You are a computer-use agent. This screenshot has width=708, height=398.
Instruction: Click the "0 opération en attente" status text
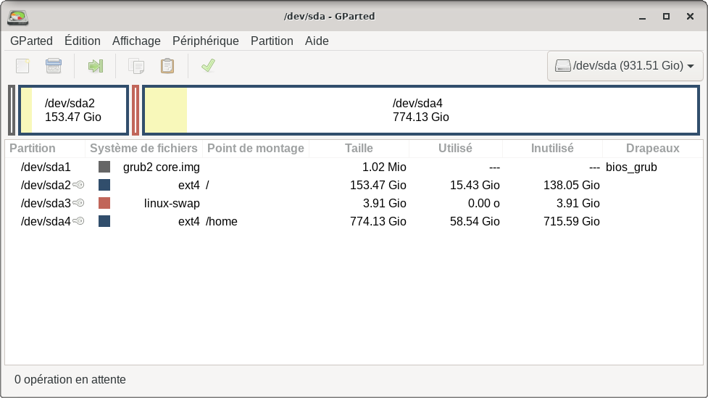[70, 379]
